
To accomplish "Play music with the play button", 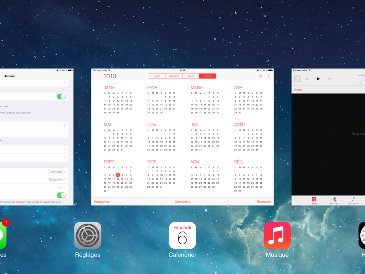I will [x=318, y=79].
